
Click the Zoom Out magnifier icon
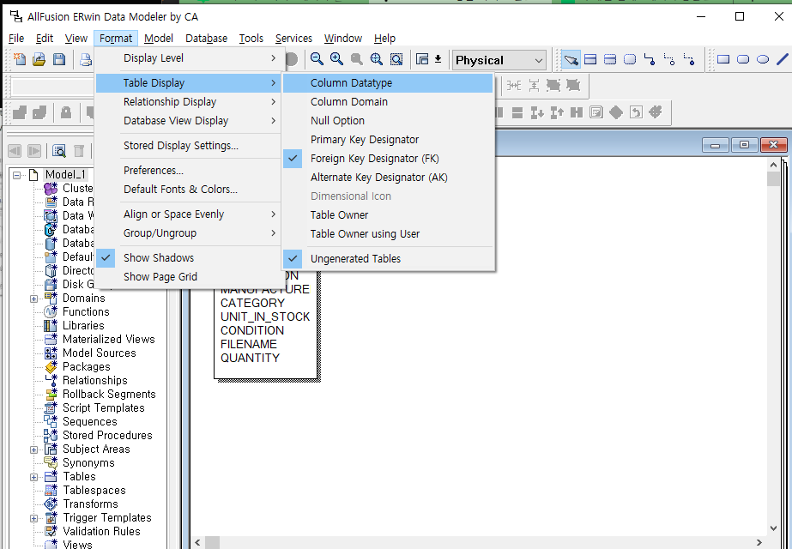[x=317, y=59]
